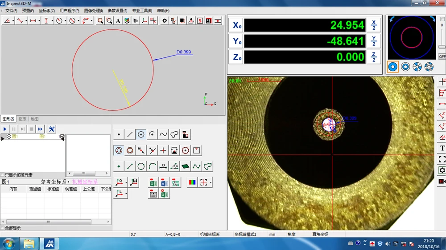The width and height of the screenshot is (446, 250).
Task: Enable the 只显示超差元素 checkbox
Action: click(x=3, y=175)
